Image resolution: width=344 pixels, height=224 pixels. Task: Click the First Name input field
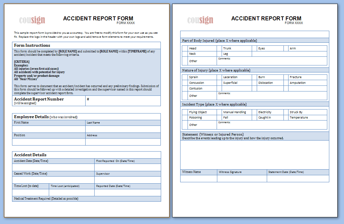click(48, 129)
